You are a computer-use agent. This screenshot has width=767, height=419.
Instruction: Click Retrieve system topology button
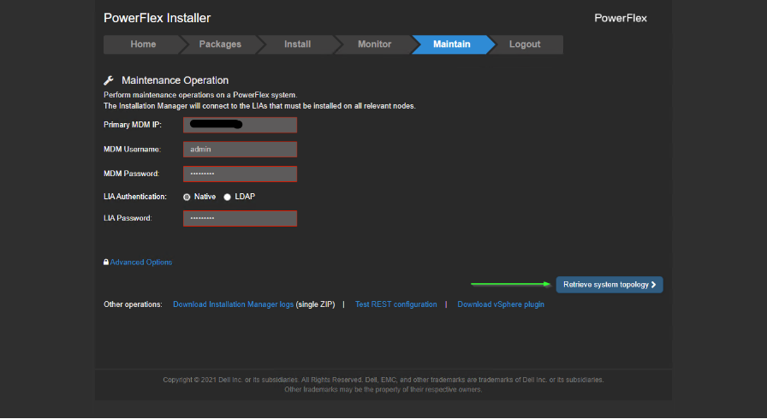pos(609,285)
